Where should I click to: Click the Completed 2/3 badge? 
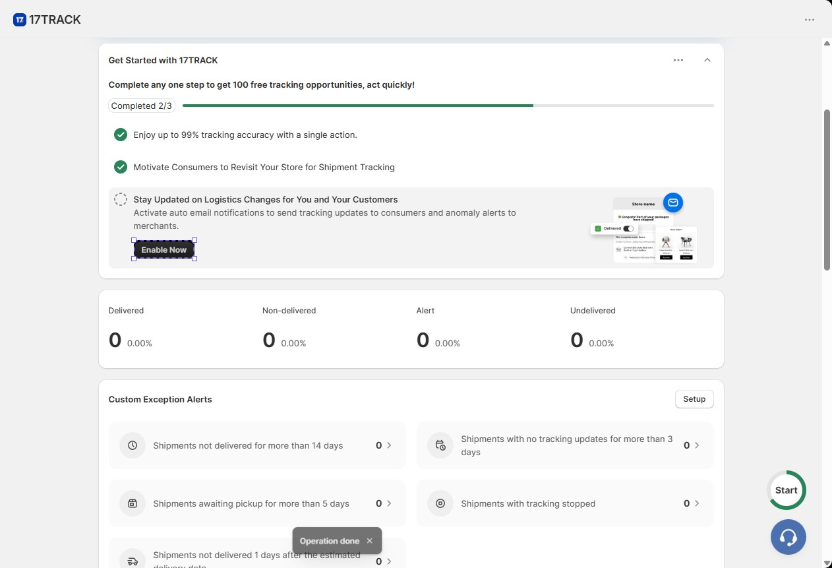[x=142, y=106]
